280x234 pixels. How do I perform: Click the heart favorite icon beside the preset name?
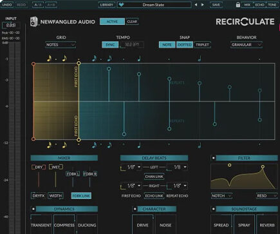coord(121,5)
